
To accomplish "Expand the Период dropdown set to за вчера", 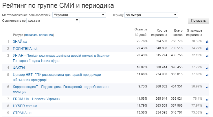I will coord(151,15).
